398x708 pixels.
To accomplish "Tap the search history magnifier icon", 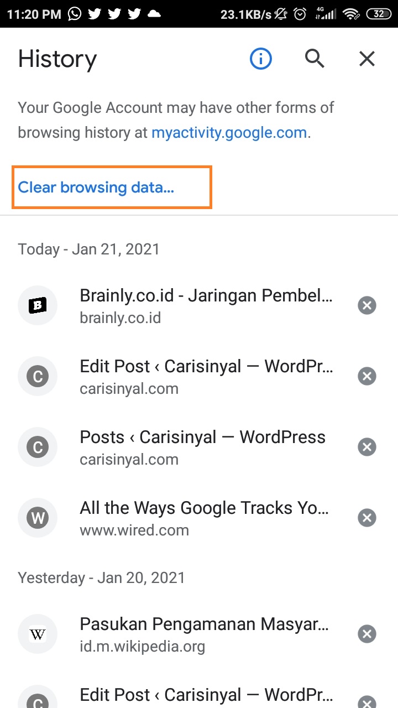I will point(315,58).
